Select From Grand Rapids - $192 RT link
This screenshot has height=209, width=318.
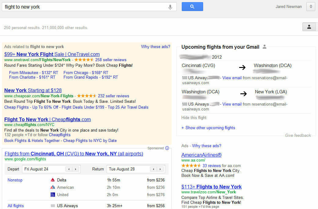pos(91,77)
